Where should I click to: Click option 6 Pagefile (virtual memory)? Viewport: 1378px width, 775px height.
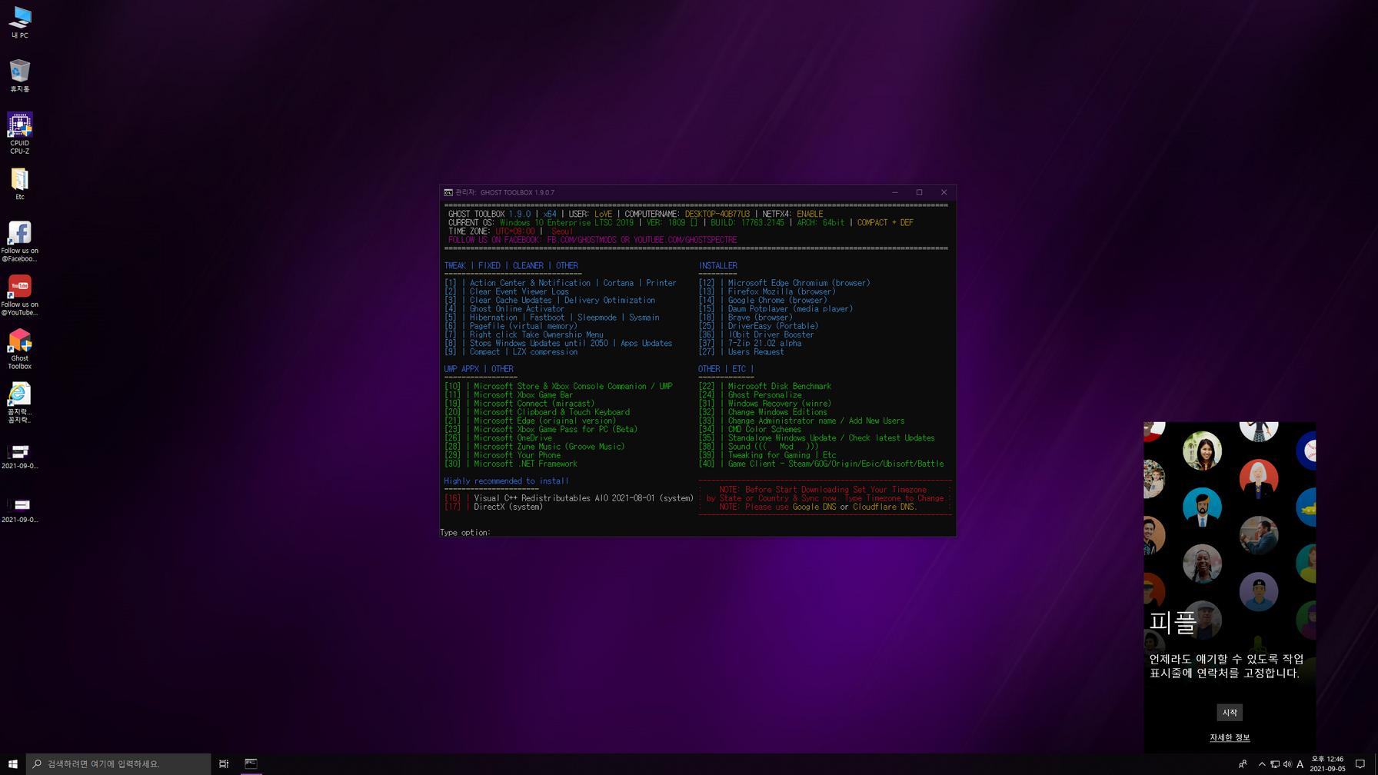(511, 326)
